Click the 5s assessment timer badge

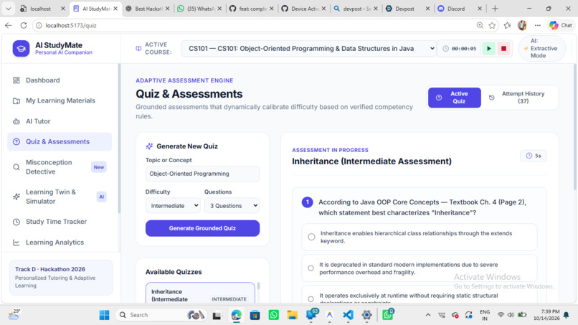[534, 156]
